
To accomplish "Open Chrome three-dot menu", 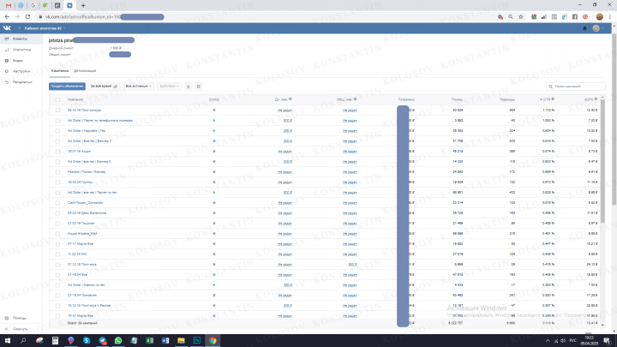I will point(610,17).
